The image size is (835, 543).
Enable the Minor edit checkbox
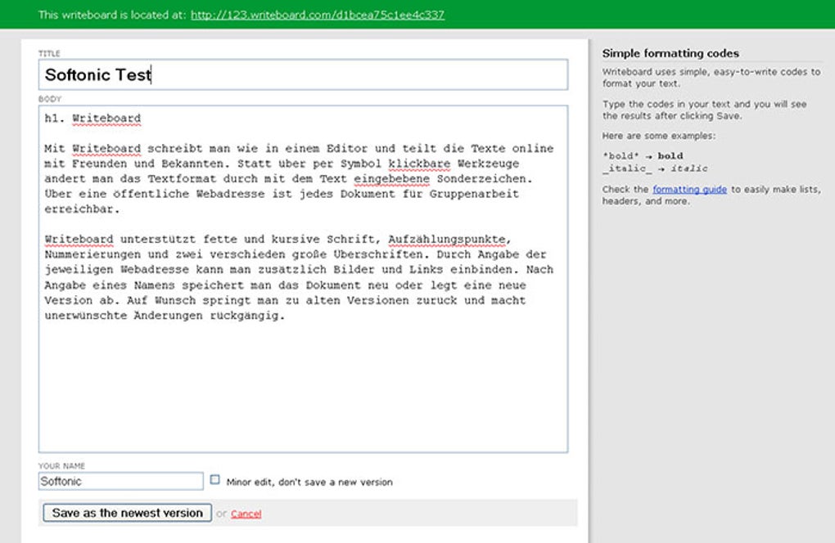point(214,480)
